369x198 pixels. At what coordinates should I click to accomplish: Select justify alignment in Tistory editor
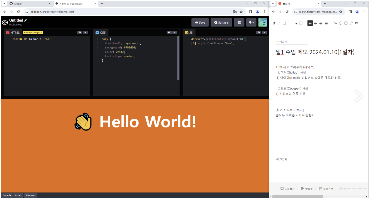[x=326, y=23]
